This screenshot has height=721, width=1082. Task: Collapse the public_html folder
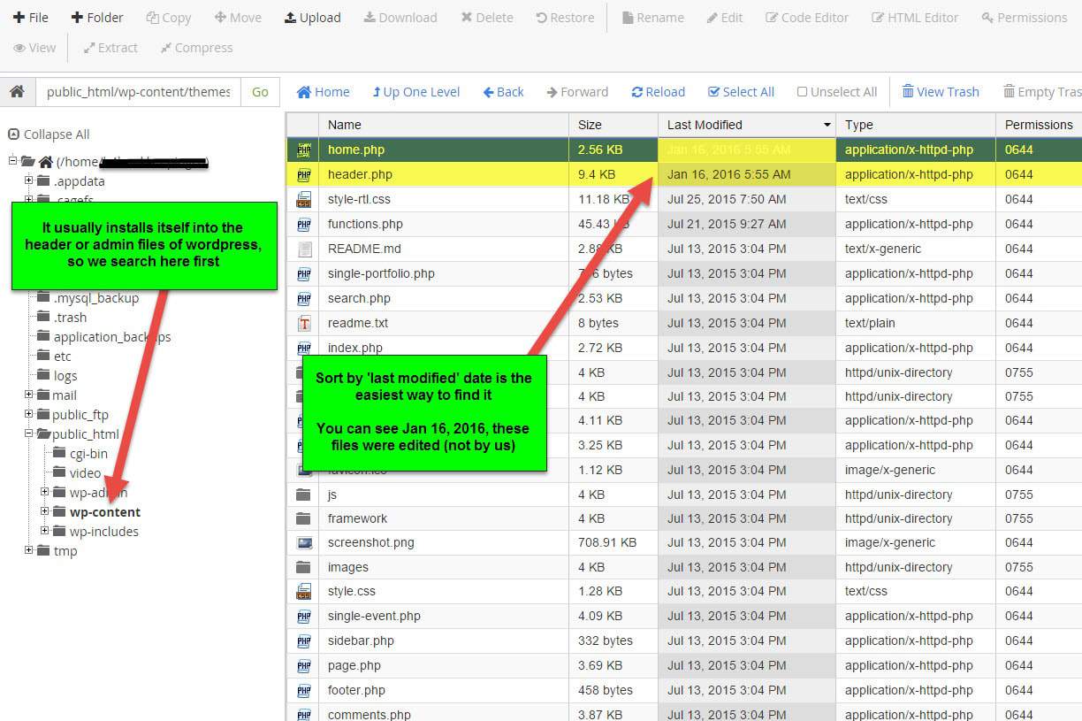point(29,433)
